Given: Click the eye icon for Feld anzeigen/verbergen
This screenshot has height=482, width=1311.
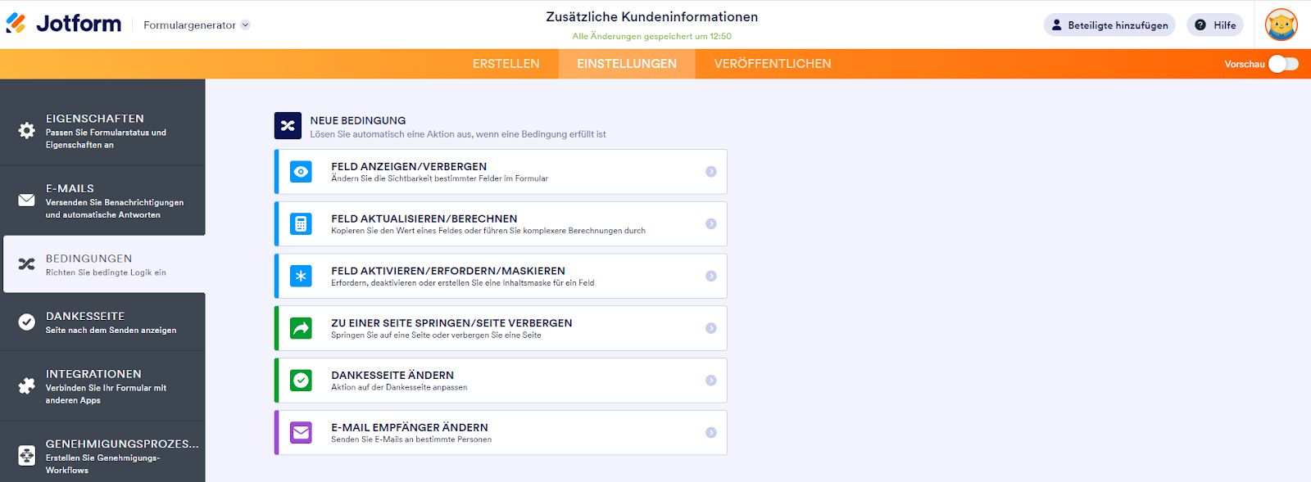Looking at the screenshot, I should [x=301, y=172].
